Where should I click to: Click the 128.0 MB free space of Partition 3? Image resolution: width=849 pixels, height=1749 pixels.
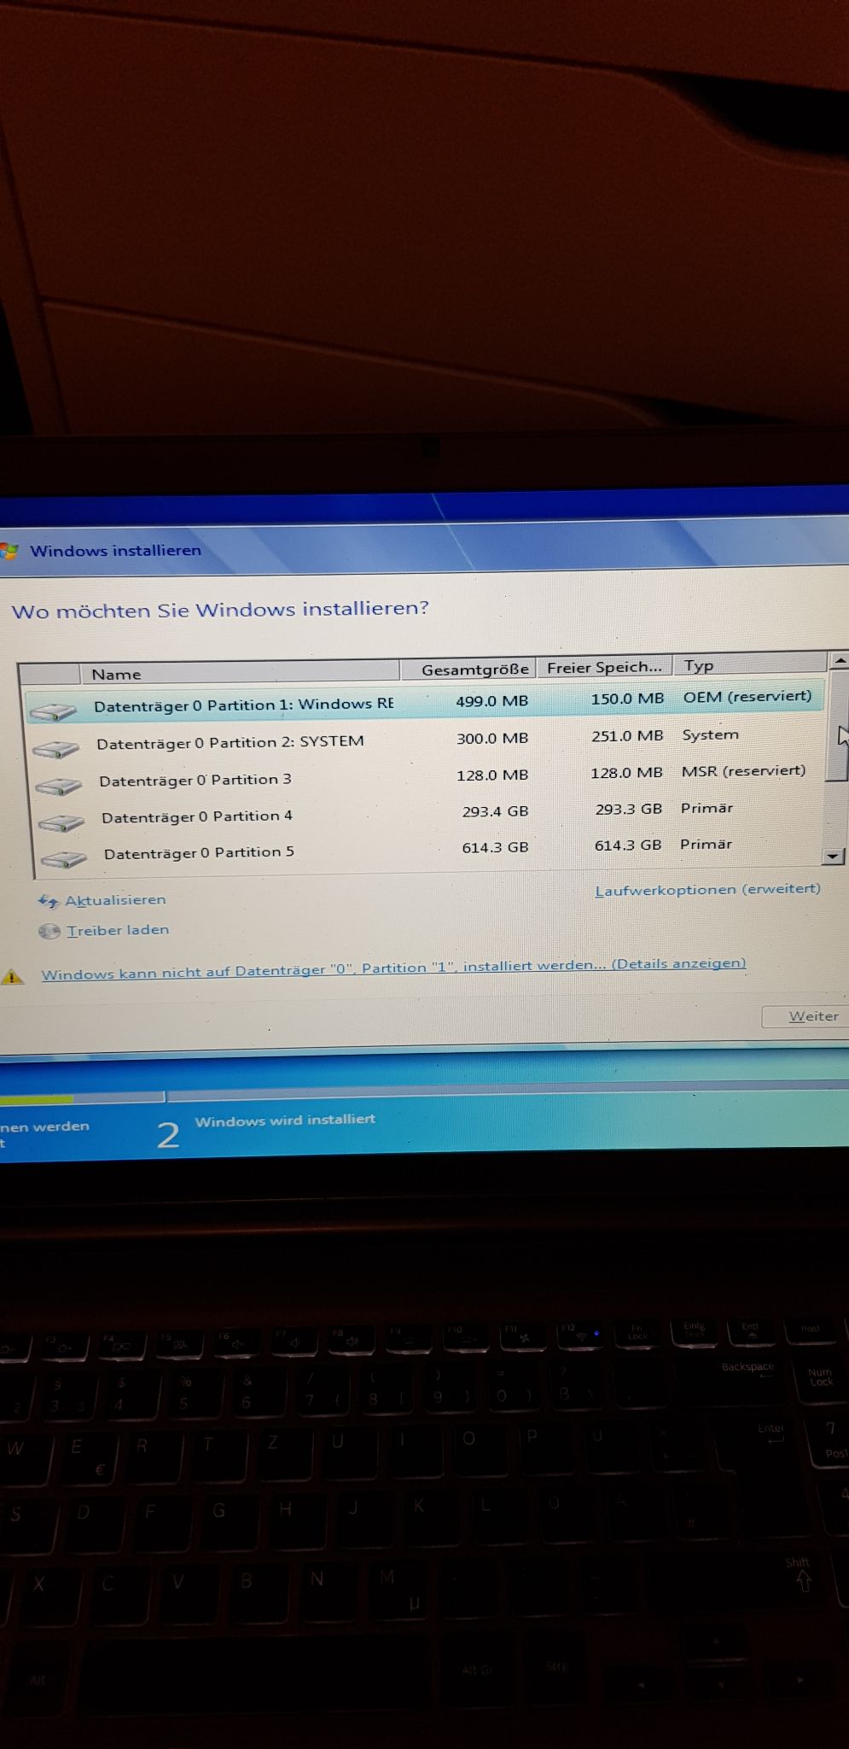click(x=626, y=772)
